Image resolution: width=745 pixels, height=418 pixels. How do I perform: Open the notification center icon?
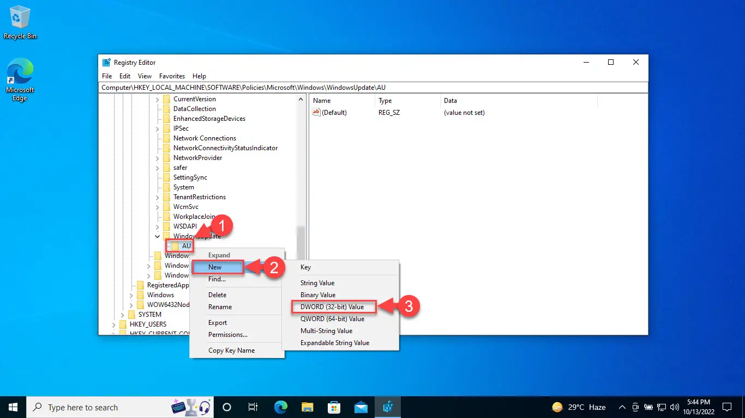(x=727, y=407)
